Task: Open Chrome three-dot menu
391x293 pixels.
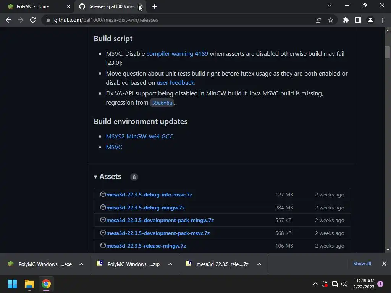Action: click(383, 20)
